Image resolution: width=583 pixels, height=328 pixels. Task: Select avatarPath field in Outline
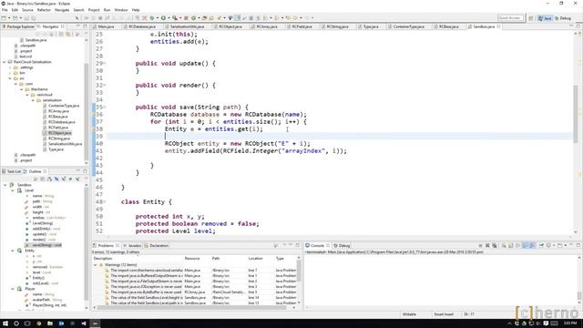[x=46, y=300]
